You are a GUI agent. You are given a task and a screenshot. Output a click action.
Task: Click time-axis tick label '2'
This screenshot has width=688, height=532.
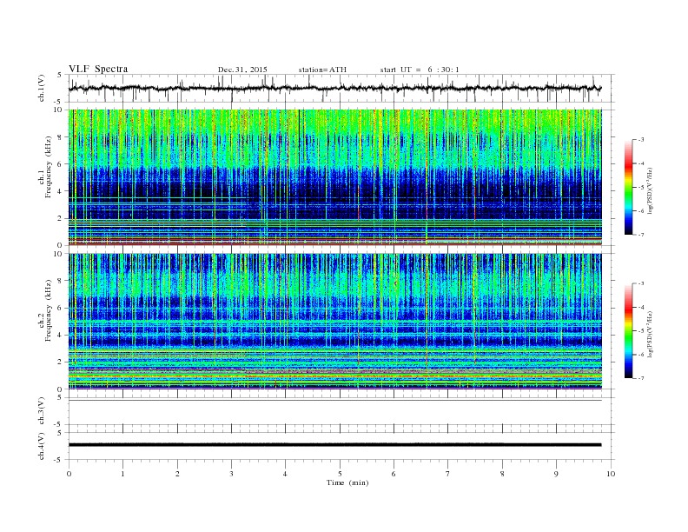pyautogui.click(x=177, y=474)
